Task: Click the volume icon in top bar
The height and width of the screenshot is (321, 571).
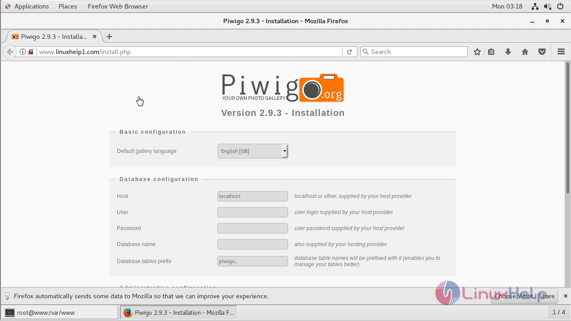Action: point(548,6)
